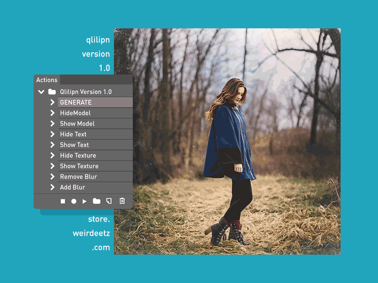Run the GENERATE action
This screenshot has height=283, width=378.
pyautogui.click(x=86, y=201)
